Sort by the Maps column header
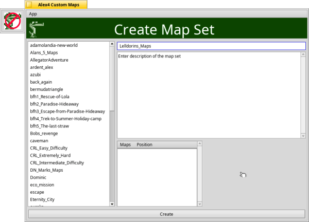This screenshot has height=222, width=309. pyautogui.click(x=125, y=145)
